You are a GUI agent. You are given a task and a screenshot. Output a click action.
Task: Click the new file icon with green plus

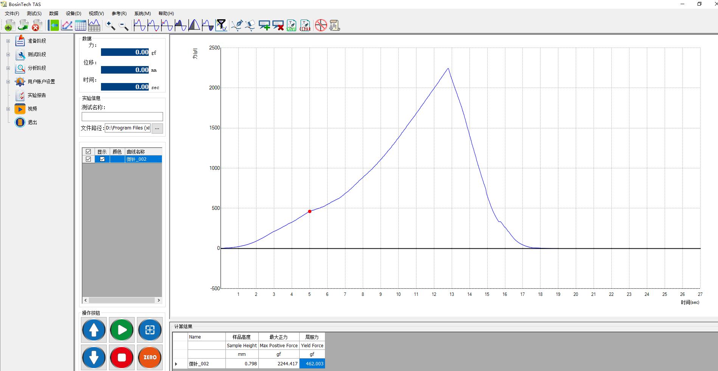pyautogui.click(x=10, y=25)
